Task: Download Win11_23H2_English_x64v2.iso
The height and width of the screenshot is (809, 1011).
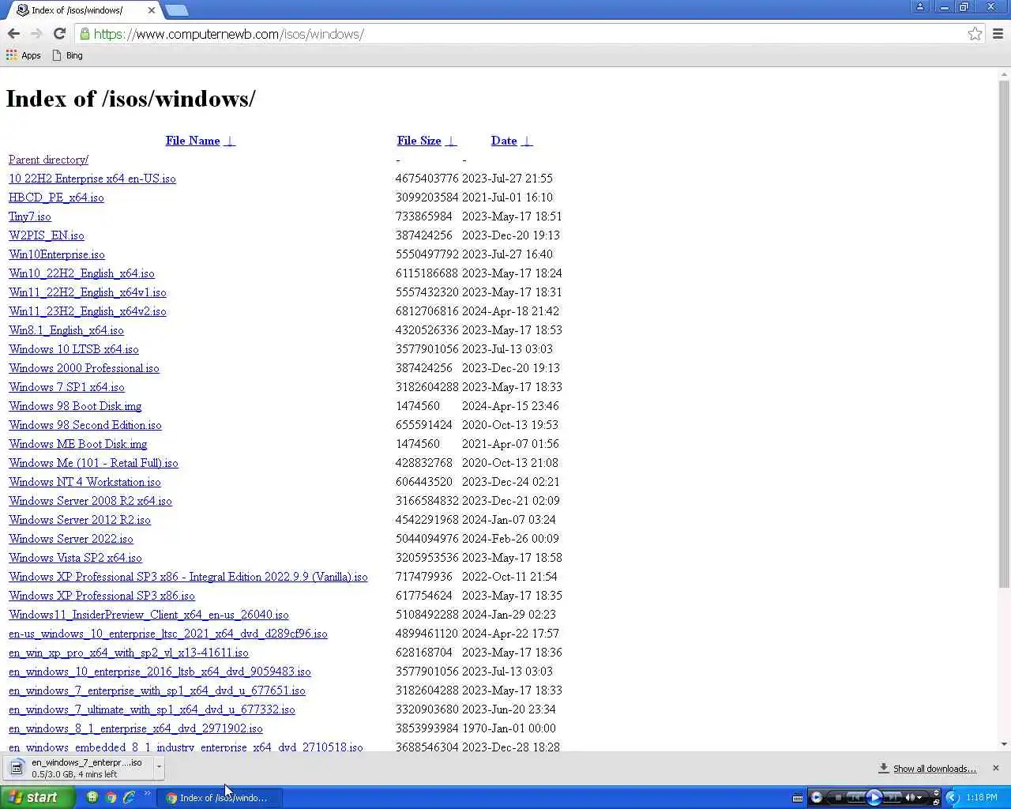Action: tap(87, 311)
